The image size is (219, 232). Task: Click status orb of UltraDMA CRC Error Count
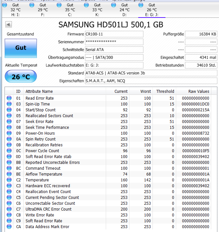tap(9, 209)
